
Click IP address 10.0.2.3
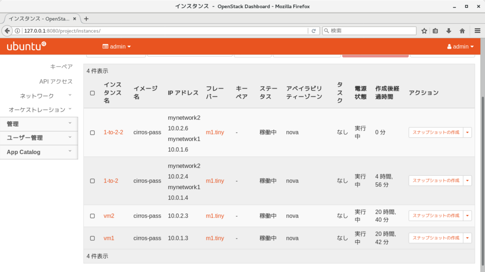[x=178, y=216]
